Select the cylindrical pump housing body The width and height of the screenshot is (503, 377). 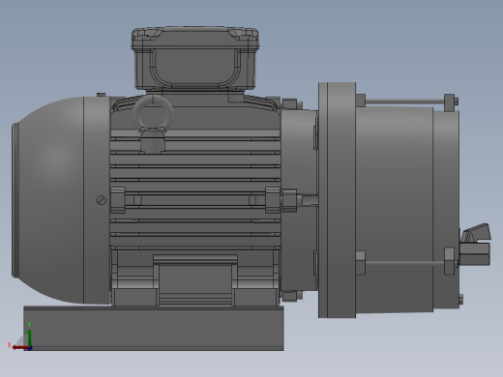tap(395, 210)
